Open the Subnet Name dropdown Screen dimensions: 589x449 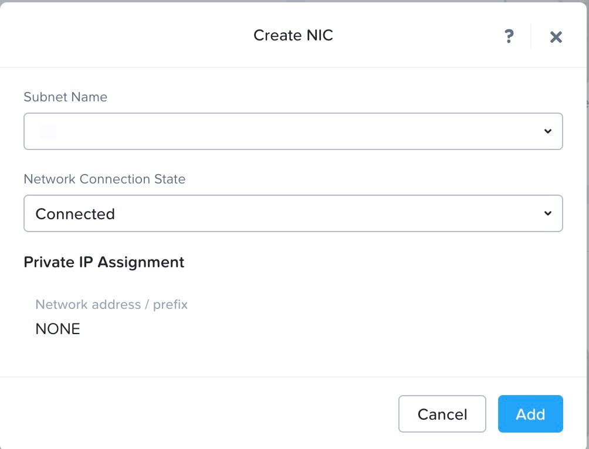tap(293, 131)
